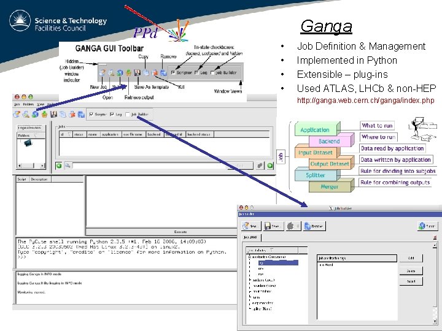The width and height of the screenshot is (442, 331).
Task: Select Save As Template icon in toolbar diagram
Action: 138,72
